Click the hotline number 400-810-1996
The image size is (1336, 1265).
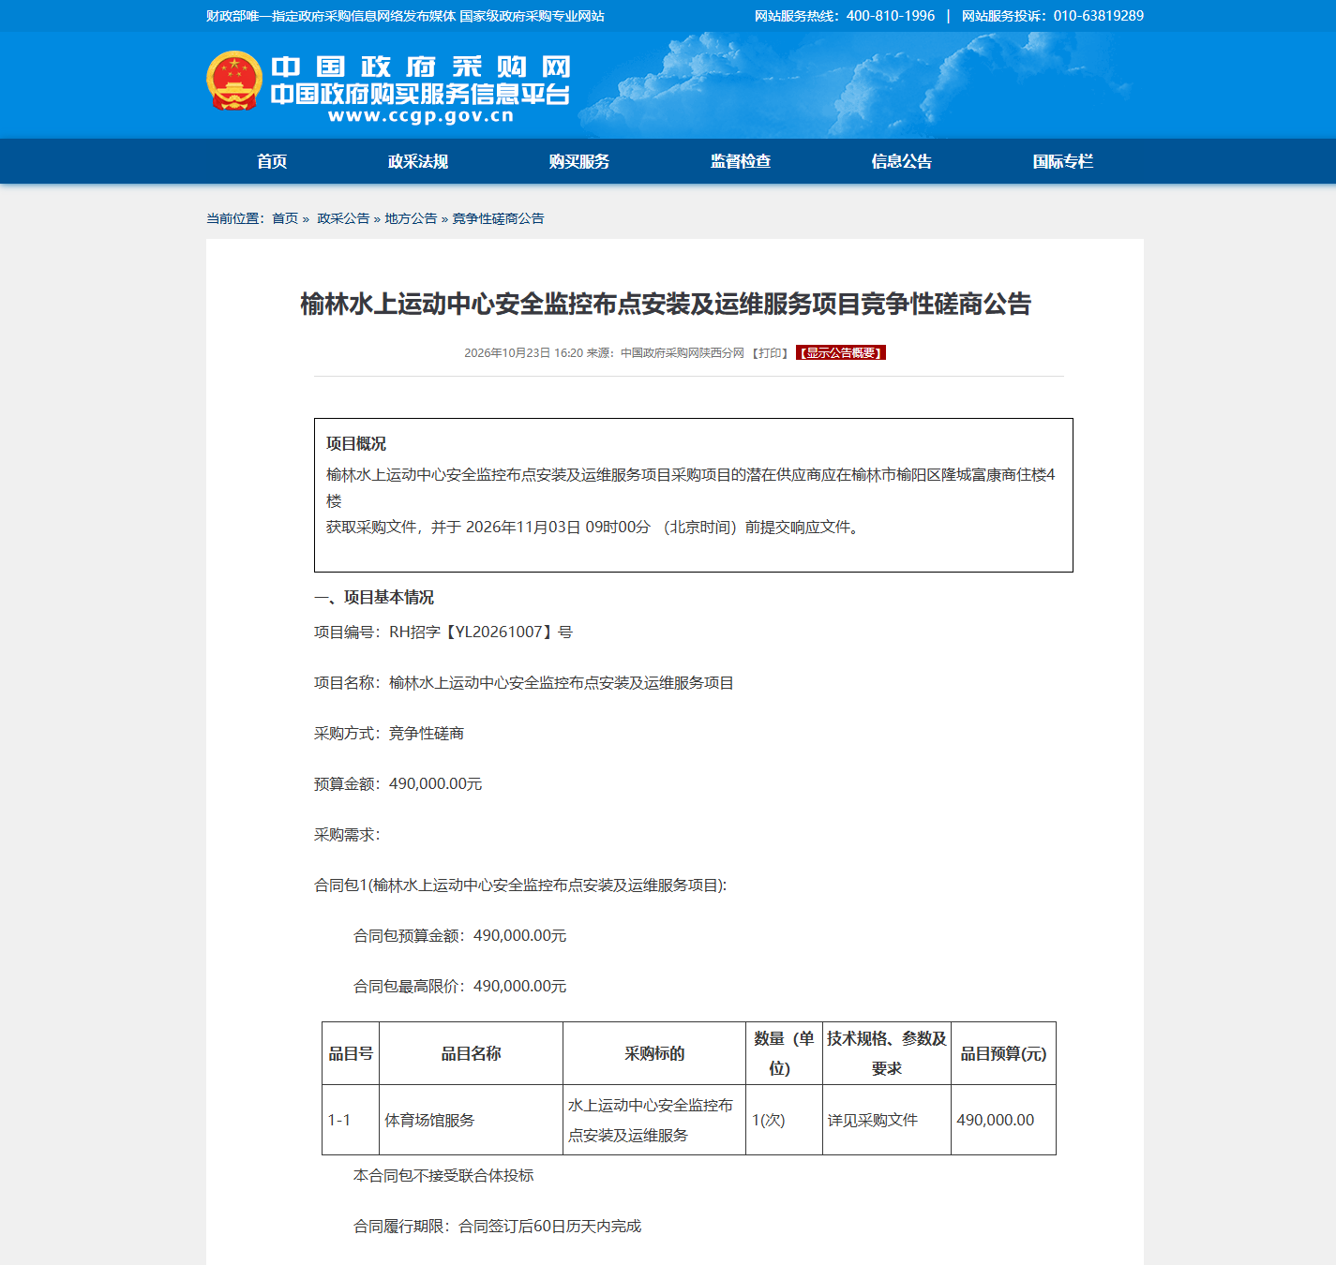tap(891, 16)
